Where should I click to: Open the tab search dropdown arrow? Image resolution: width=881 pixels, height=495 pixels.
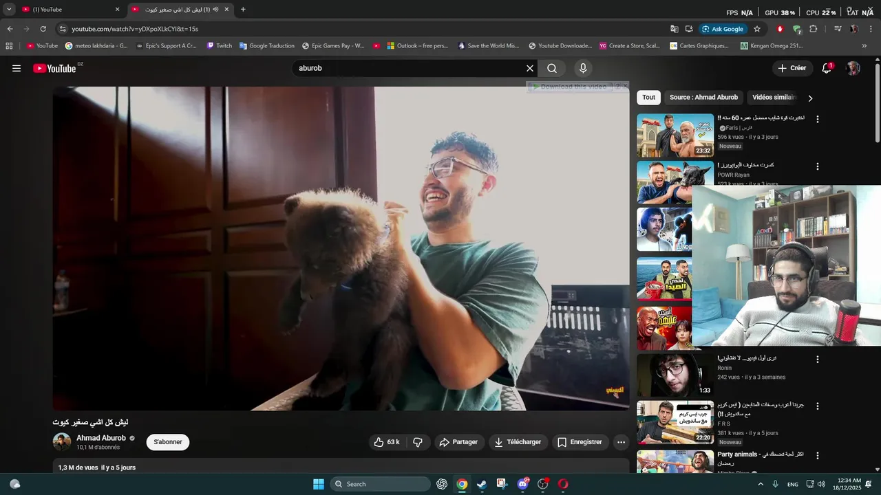(x=9, y=10)
